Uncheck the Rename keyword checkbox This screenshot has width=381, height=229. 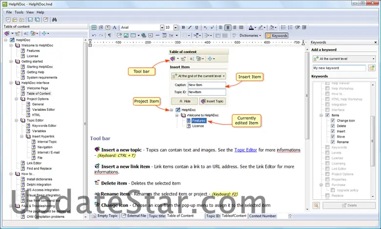click(x=333, y=142)
